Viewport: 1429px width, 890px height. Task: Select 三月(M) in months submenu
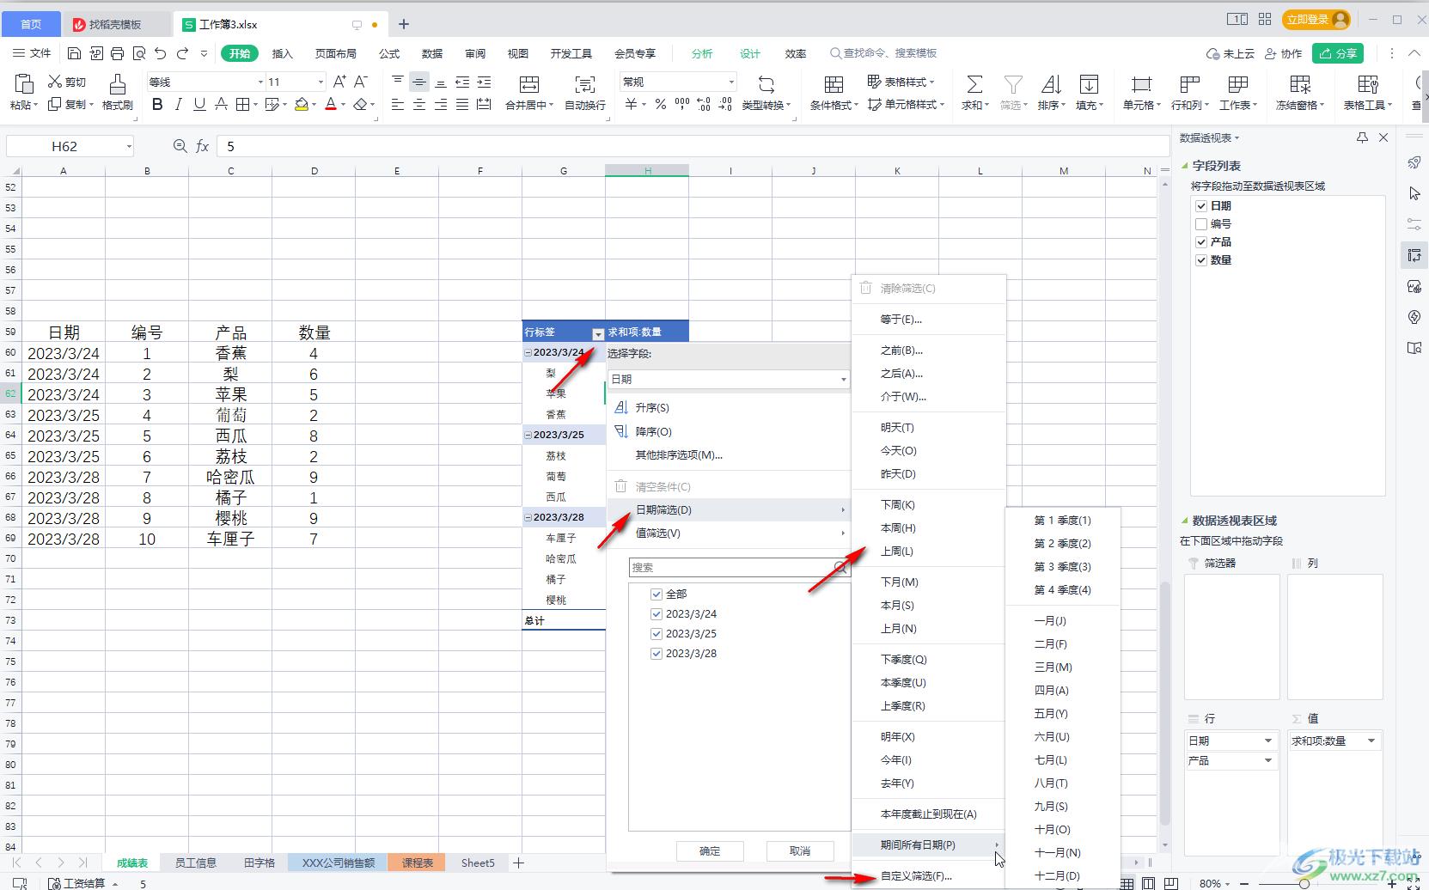(1053, 667)
